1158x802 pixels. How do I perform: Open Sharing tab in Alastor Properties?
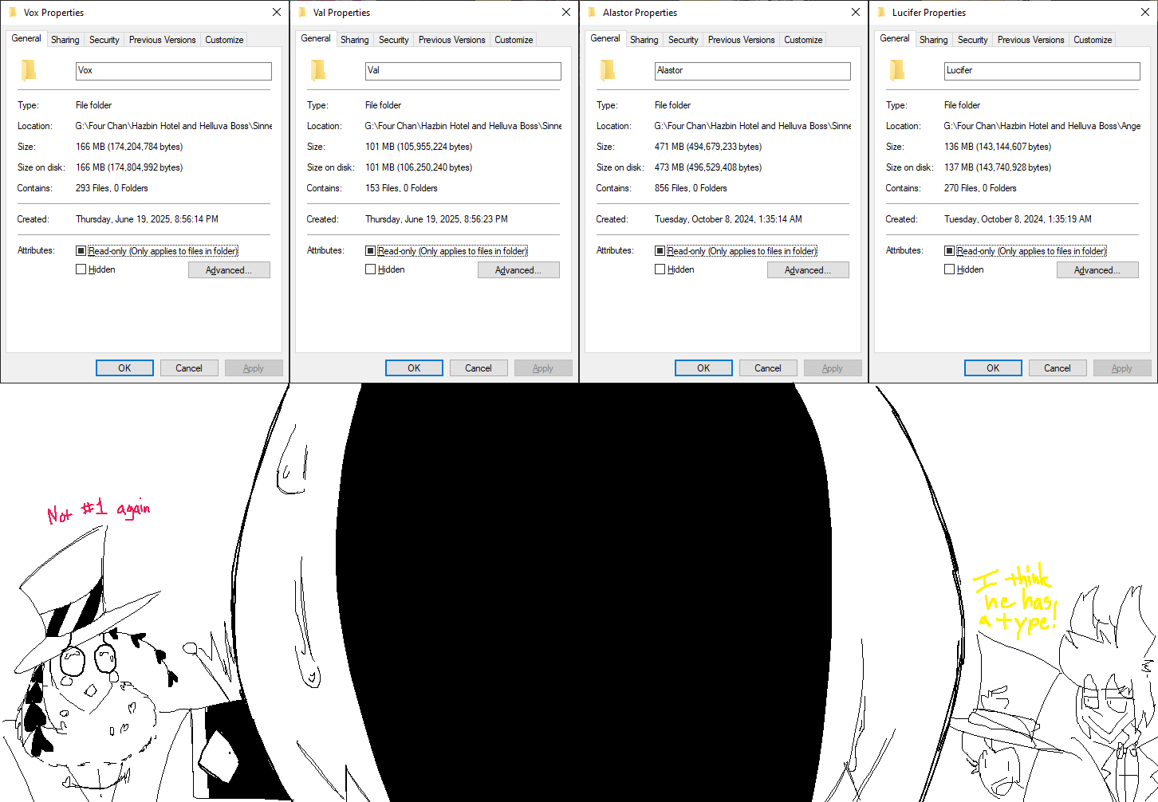click(644, 40)
